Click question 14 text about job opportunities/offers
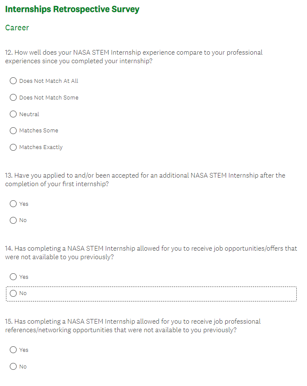307x386 pixels. pyautogui.click(x=151, y=253)
